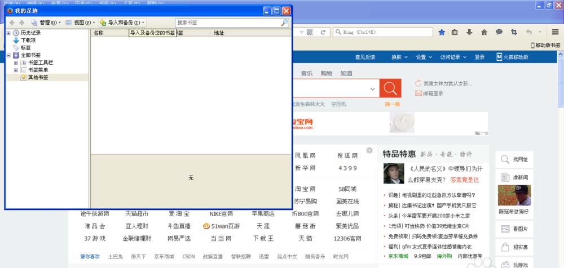The height and width of the screenshot is (268, 564).
Task: Click 邮箱登录 envelope link
Action: coord(429,93)
